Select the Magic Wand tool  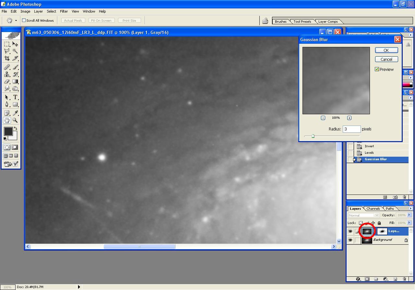[15, 51]
